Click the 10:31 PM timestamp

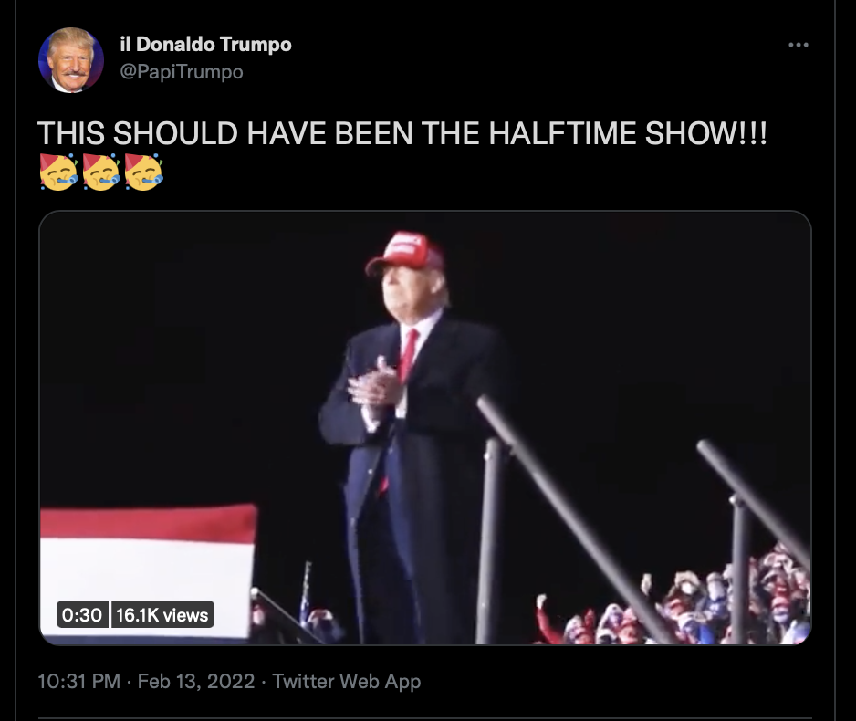(x=79, y=681)
